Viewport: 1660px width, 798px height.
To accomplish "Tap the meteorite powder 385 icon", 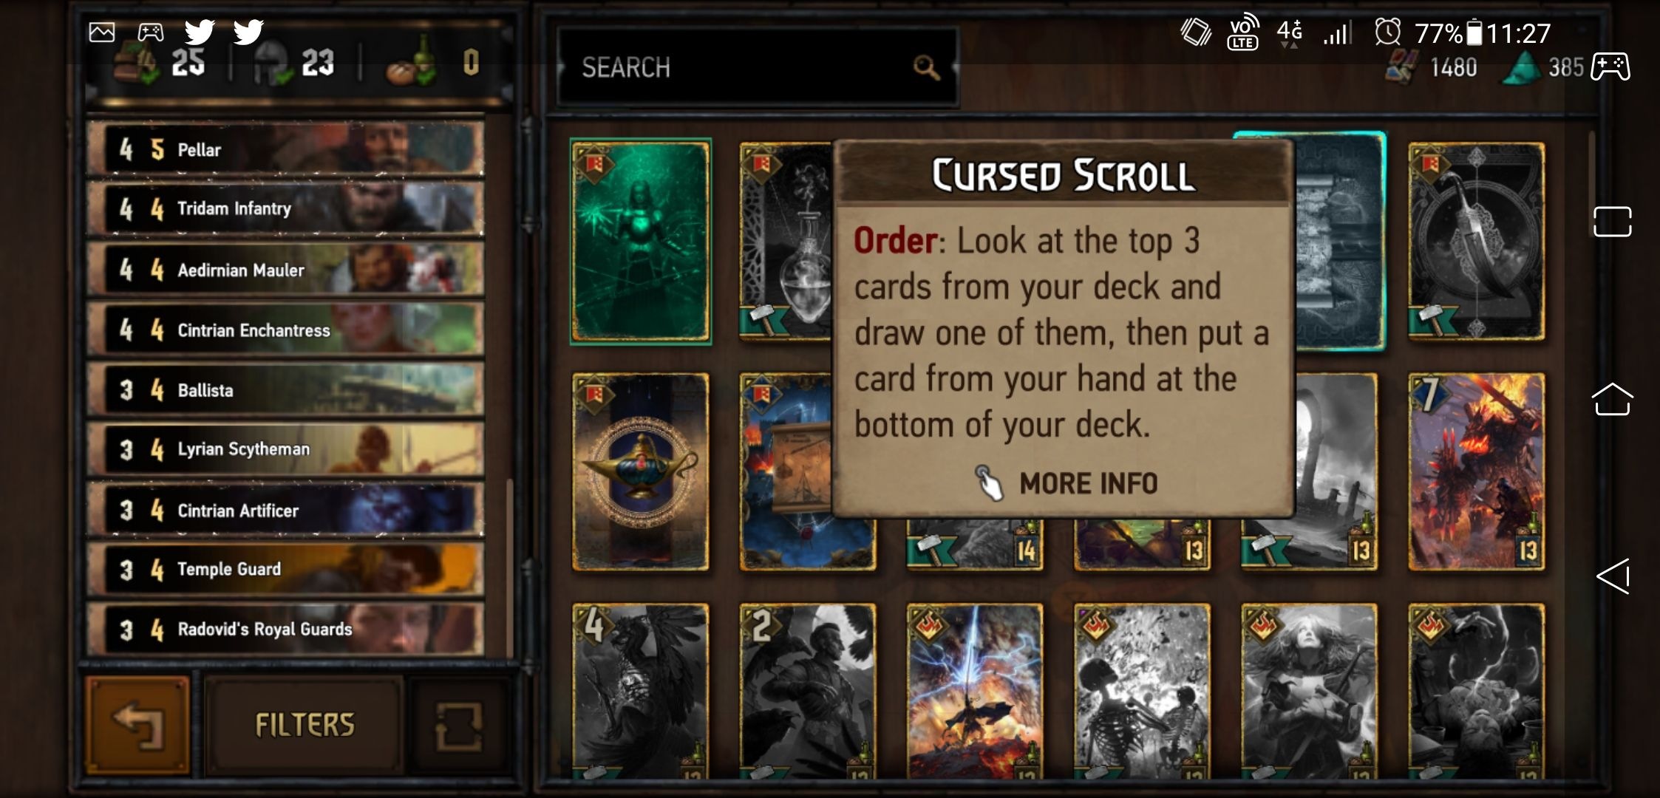I will pos(1521,68).
